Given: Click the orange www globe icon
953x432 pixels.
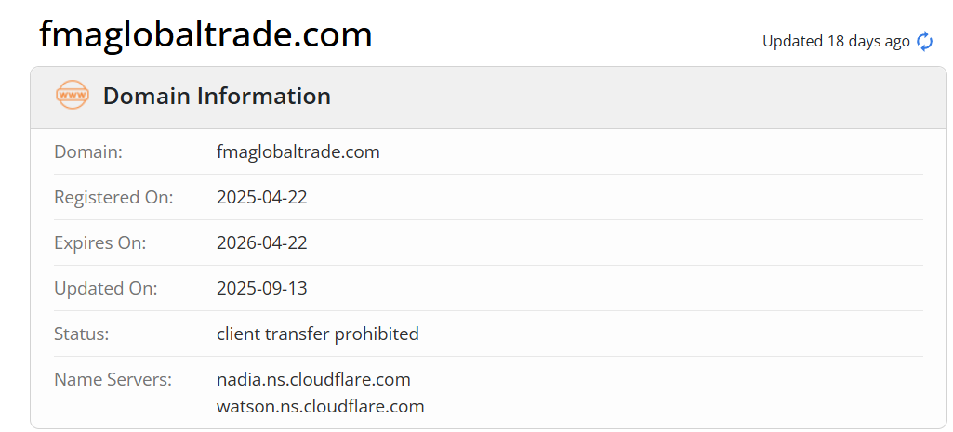Looking at the screenshot, I should (72, 96).
